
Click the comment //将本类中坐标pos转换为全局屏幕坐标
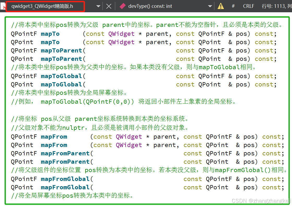click(69, 93)
